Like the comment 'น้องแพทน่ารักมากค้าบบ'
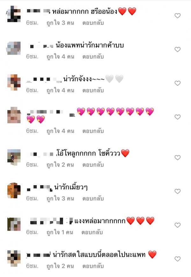This screenshot has height=277, width=191. pyautogui.click(x=177, y=49)
